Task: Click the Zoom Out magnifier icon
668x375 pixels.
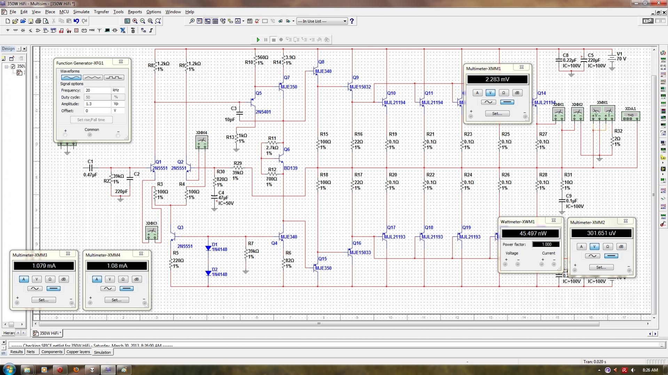Action: [x=143, y=21]
